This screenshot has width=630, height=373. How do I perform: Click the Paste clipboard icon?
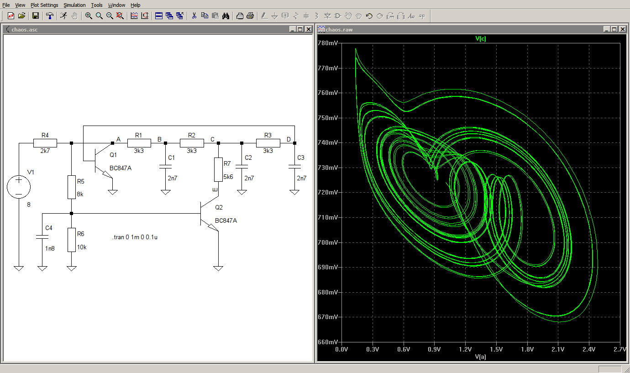(215, 16)
